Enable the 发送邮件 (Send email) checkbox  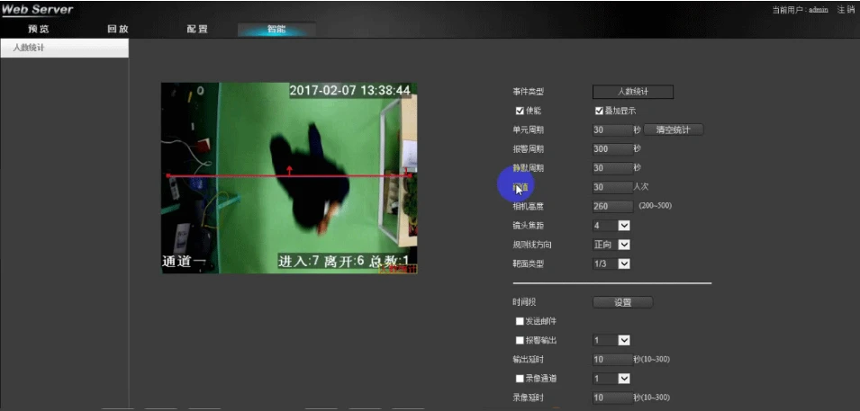pyautogui.click(x=520, y=321)
